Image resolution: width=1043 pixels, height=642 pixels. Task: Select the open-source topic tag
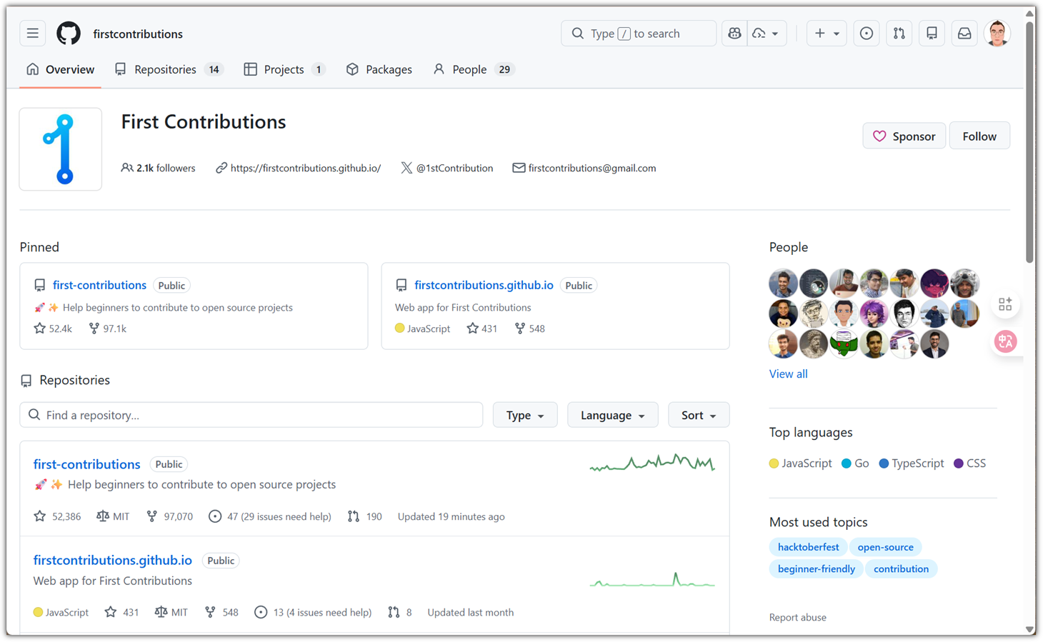[x=885, y=547]
